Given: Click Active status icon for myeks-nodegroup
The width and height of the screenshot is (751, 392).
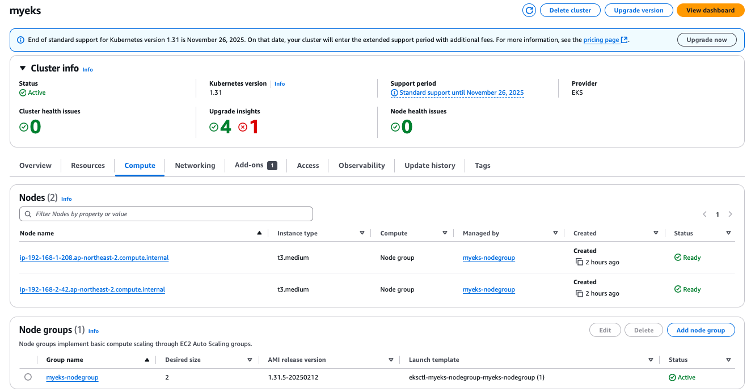Looking at the screenshot, I should [672, 377].
